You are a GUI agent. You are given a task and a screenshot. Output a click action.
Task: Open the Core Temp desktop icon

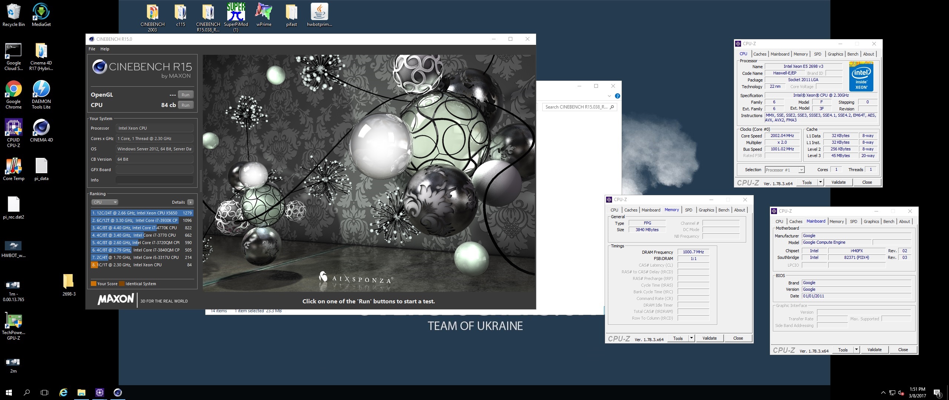(x=13, y=169)
